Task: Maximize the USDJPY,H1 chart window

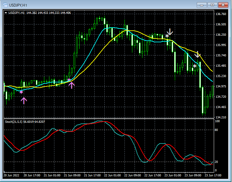Action: (212, 5)
